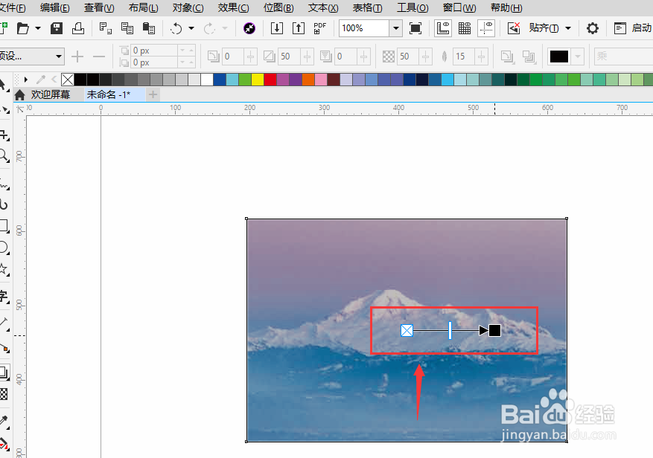The width and height of the screenshot is (653, 458).
Task: Expand the color palette flyout arrow
Action: [x=26, y=80]
